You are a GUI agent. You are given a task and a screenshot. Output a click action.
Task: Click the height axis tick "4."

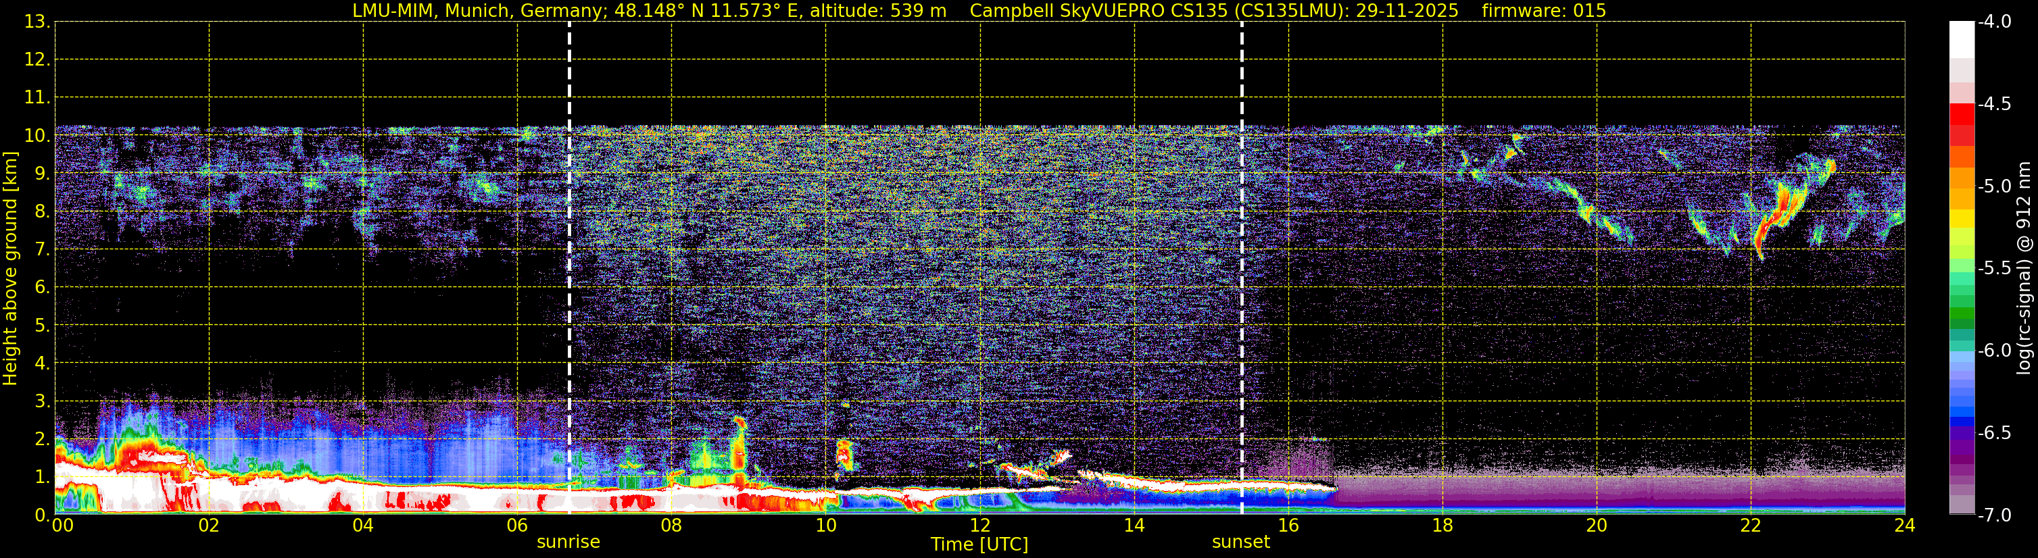coord(42,363)
